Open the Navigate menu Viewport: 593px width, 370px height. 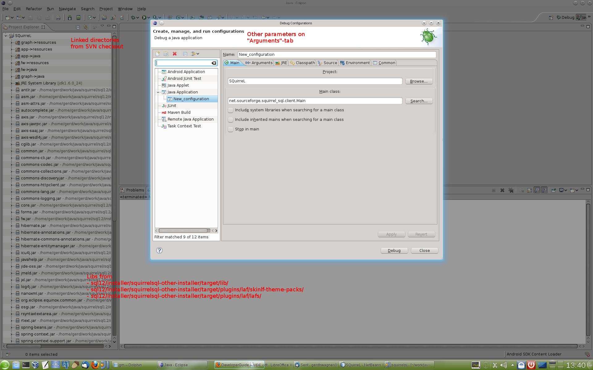point(67,9)
